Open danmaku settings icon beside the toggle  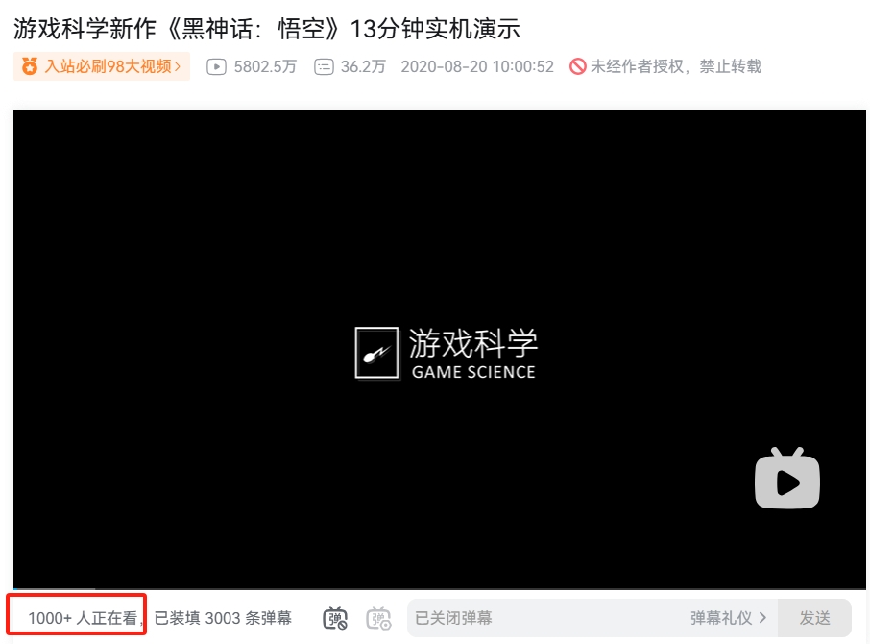378,617
